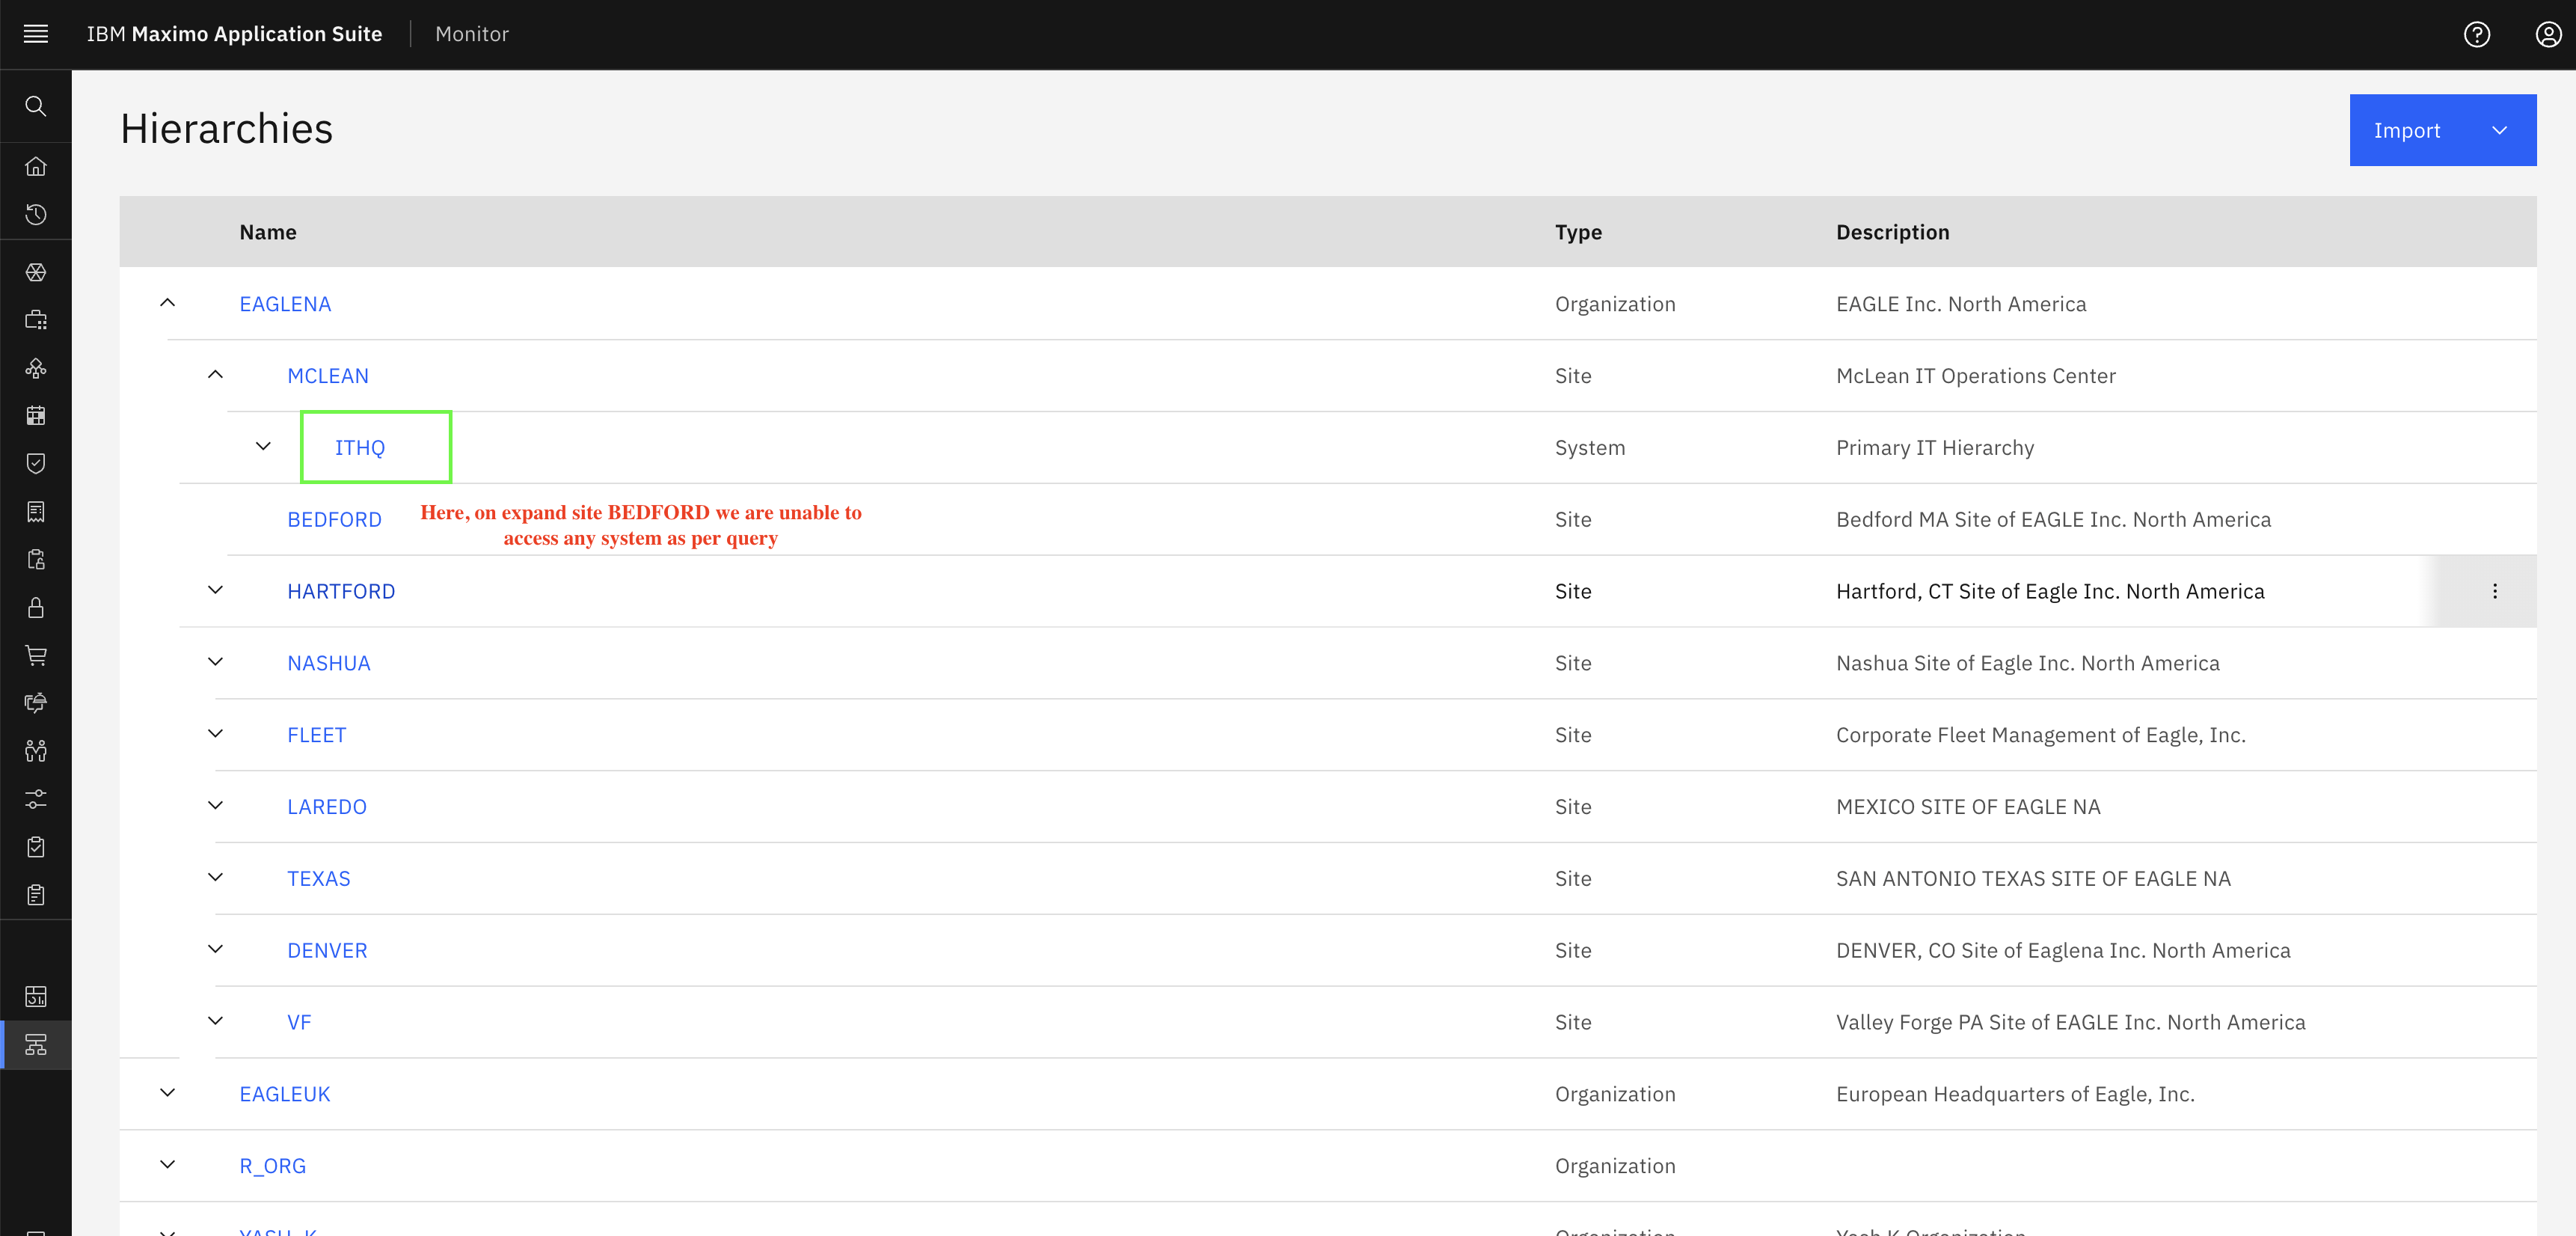Open shopping cart sidebar icon
The image size is (2576, 1236).
pyautogui.click(x=36, y=655)
